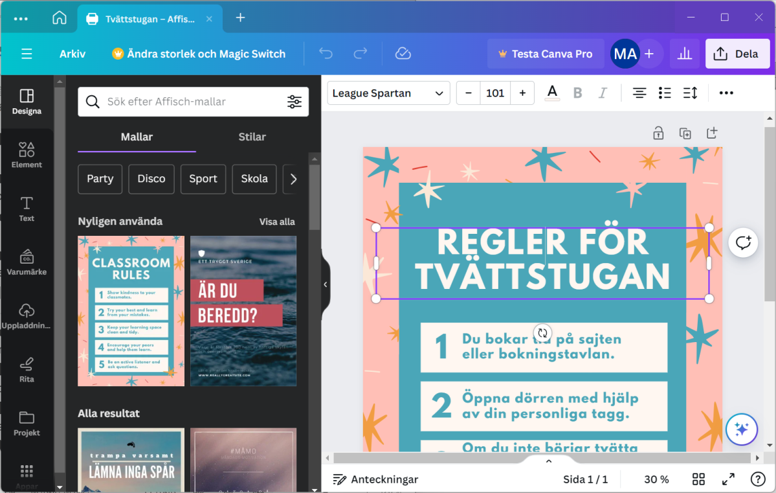Click Visa alla for recently used templates
The image size is (776, 493).
(x=277, y=222)
